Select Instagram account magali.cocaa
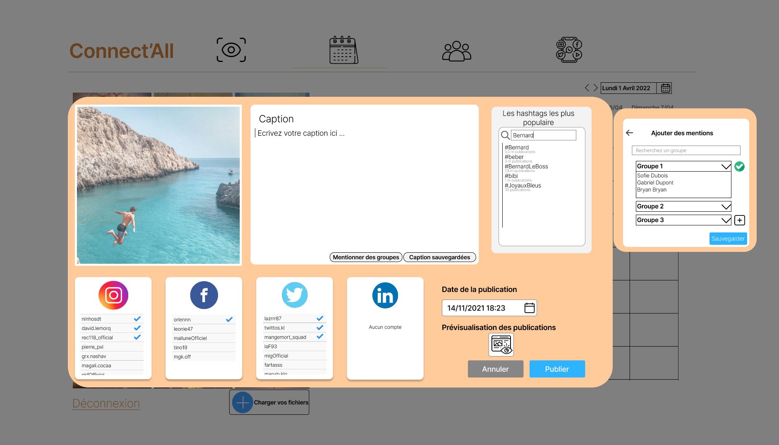The image size is (779, 445). click(112, 366)
